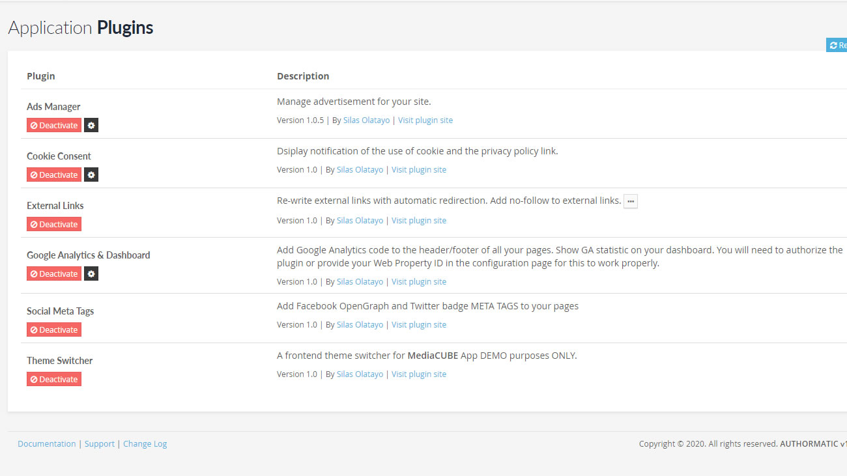847x476 pixels.
Task: Deactivate the Ads Manager plugin
Action: click(54, 126)
